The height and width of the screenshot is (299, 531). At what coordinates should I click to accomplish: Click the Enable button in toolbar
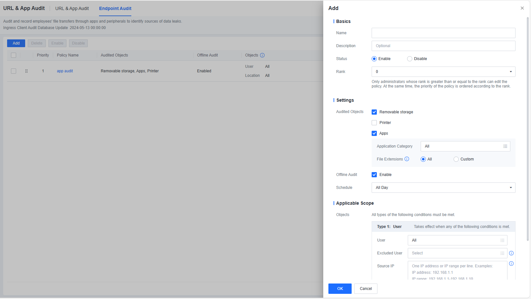click(57, 43)
